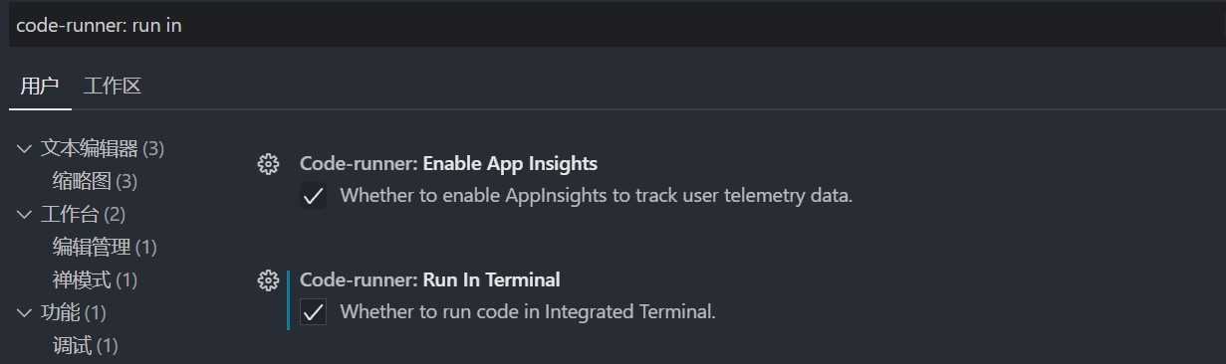Screen dimensions: 1226x364
Task: Select 调试 (1) in settings tree
Action: pos(85,346)
